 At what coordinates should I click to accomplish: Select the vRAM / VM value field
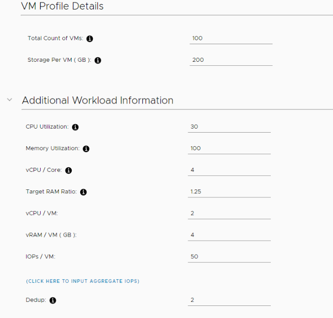coord(229,235)
